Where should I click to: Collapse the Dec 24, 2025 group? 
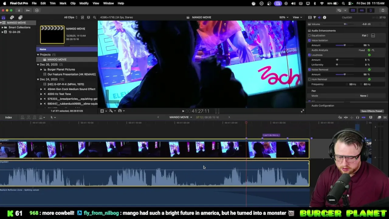pos(38,79)
